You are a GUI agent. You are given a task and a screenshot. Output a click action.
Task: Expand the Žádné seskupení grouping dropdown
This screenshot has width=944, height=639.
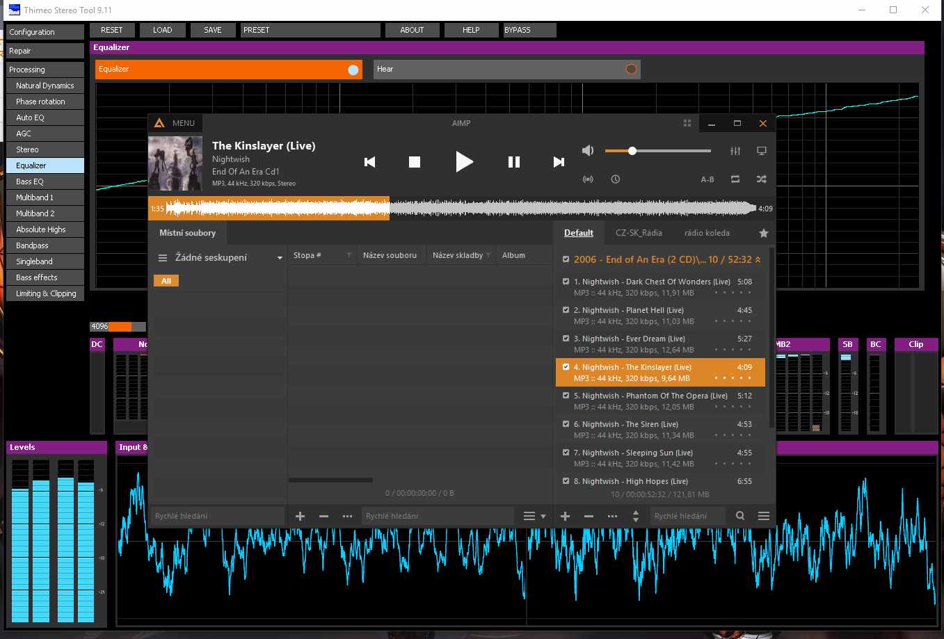280,258
